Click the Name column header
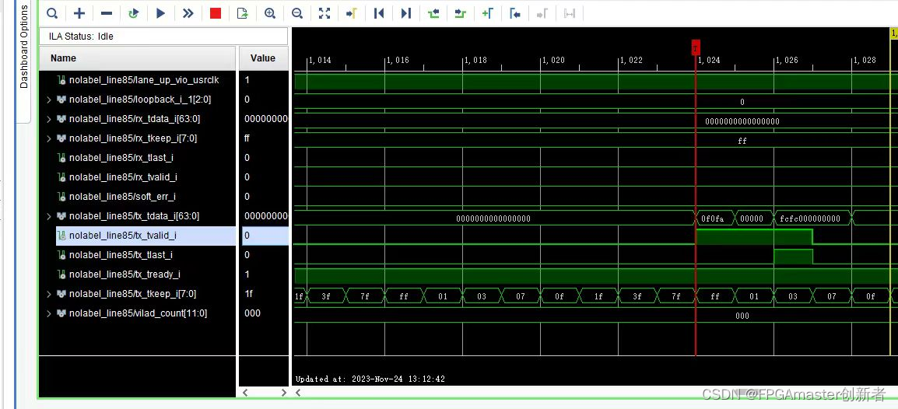 pyautogui.click(x=137, y=58)
